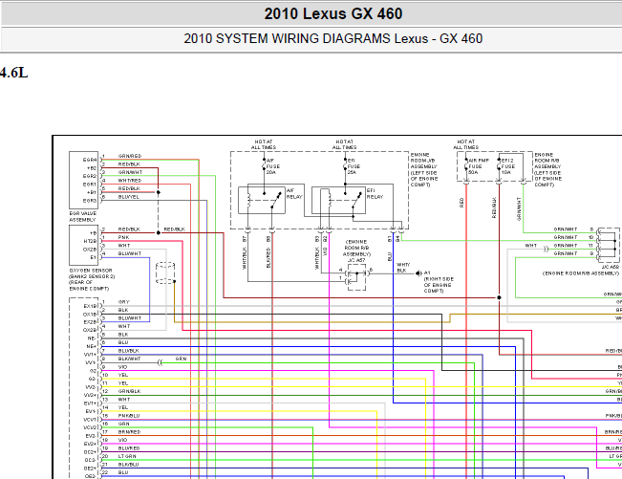
Task: Click the "BLU/BLK" wire label at pin 7
Action: point(129,351)
